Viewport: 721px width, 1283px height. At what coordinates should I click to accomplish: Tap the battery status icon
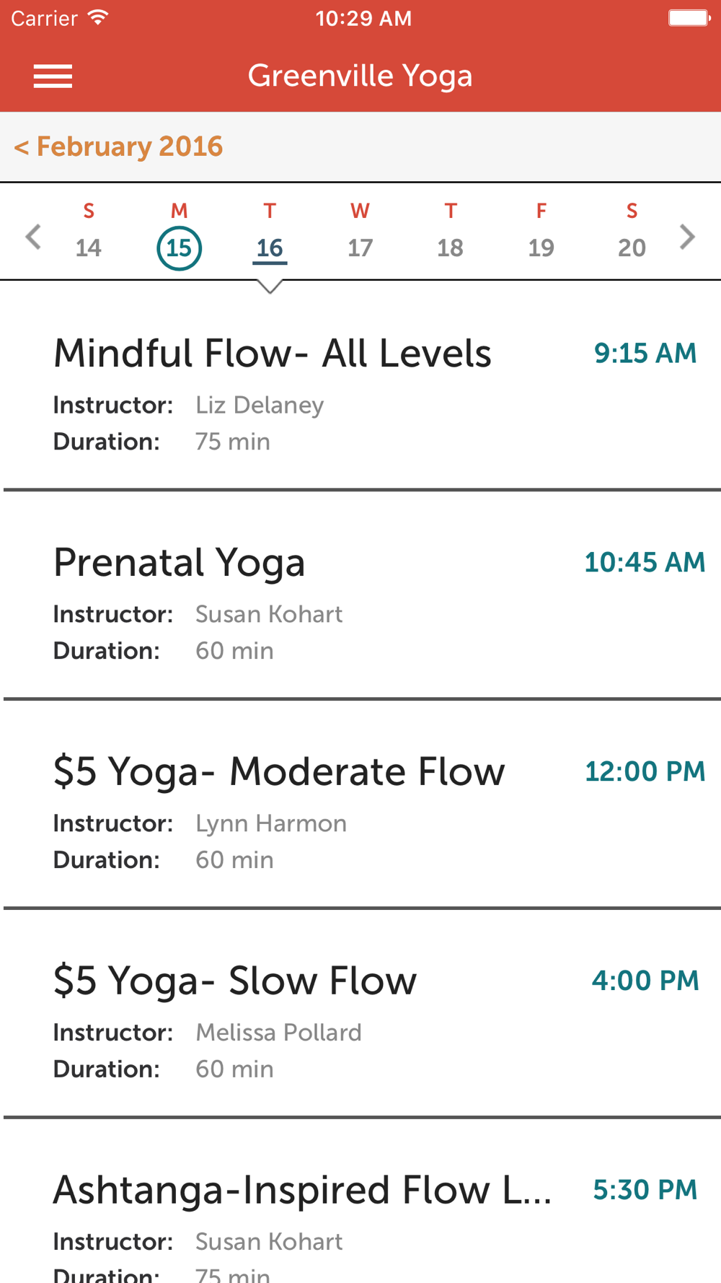(x=689, y=17)
